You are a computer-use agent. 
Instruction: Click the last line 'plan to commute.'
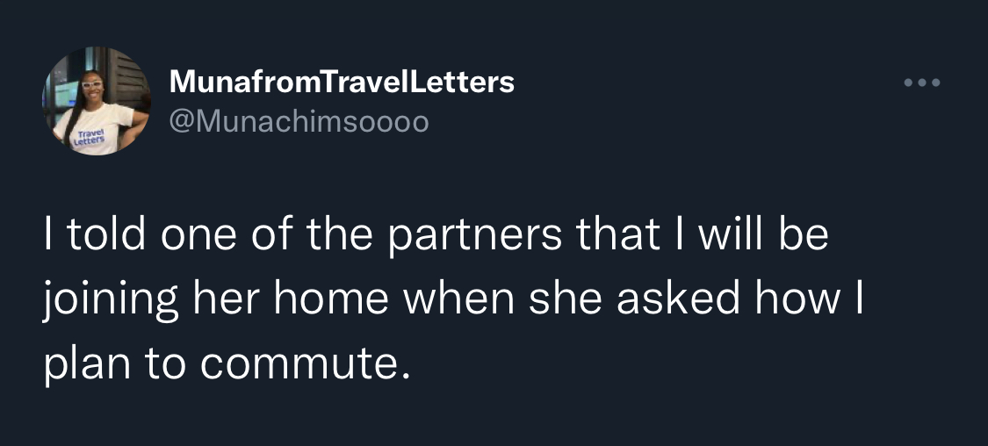pyautogui.click(x=227, y=363)
